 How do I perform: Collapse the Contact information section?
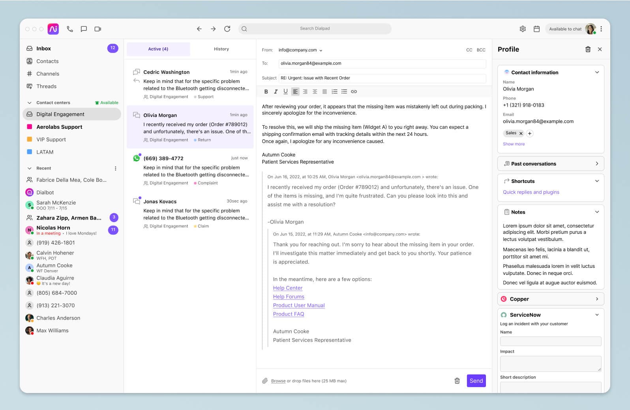click(596, 72)
